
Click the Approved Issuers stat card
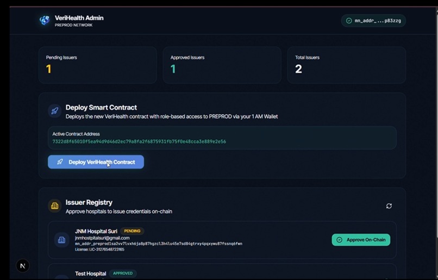[222, 65]
